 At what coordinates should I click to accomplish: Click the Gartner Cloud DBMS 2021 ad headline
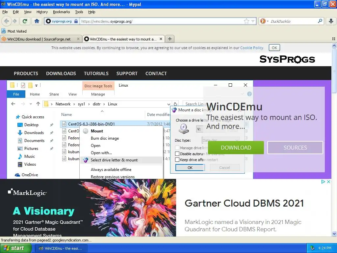coord(244,203)
